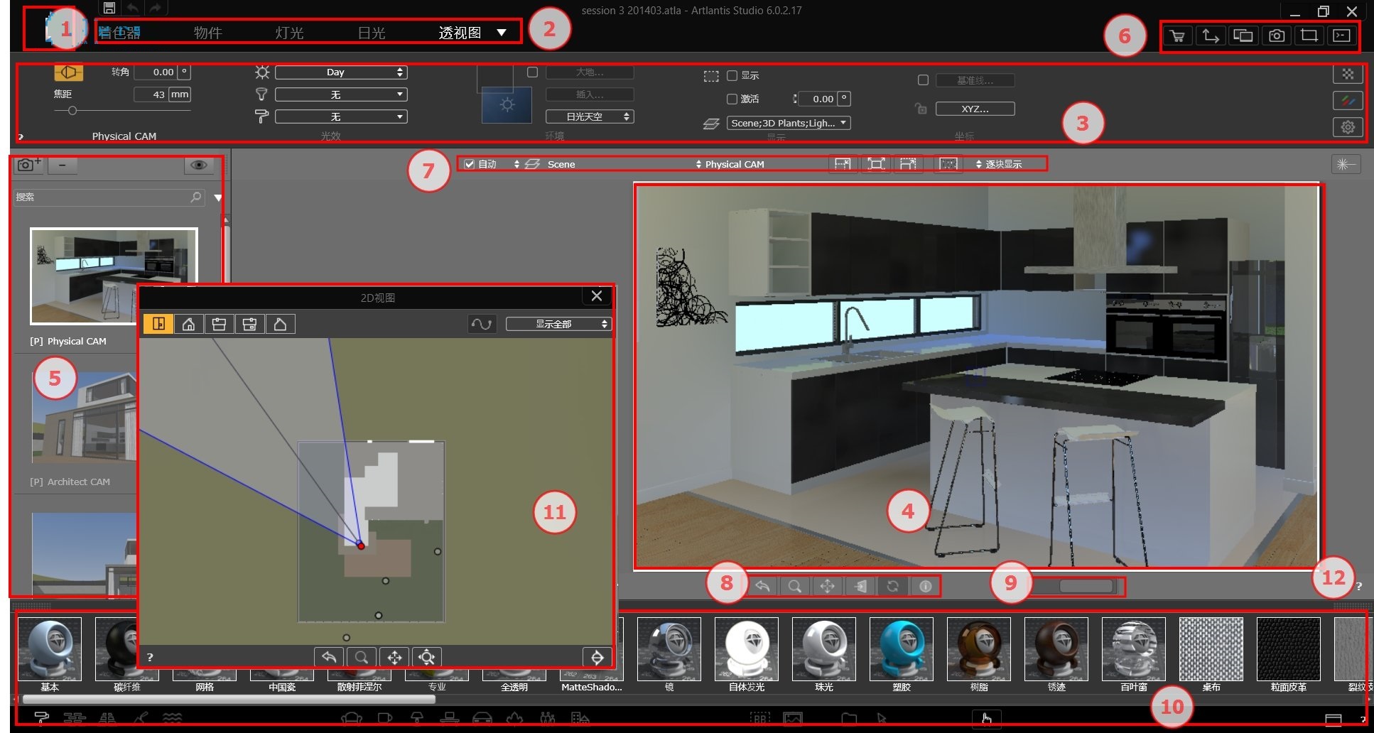Screen dimensions: 1374x733
Task: Select the pan tool below the preview
Action: coord(827,586)
